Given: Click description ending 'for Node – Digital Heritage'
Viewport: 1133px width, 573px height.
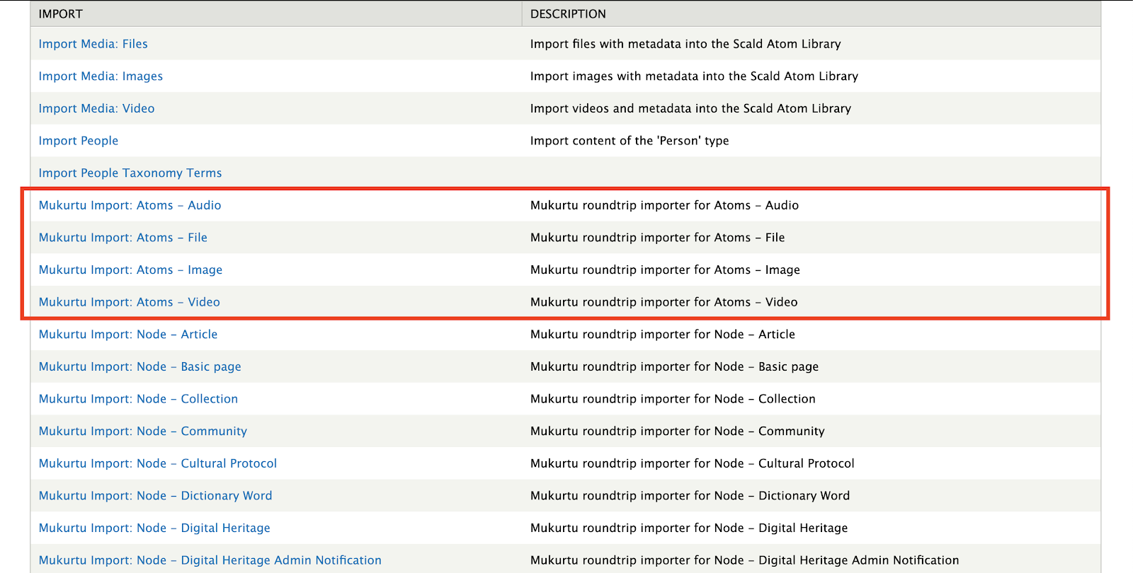Looking at the screenshot, I should click(689, 528).
